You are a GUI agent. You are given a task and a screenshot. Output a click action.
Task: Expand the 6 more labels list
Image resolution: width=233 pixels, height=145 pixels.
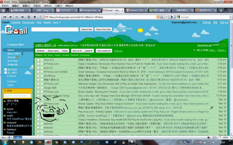[x=11, y=76]
